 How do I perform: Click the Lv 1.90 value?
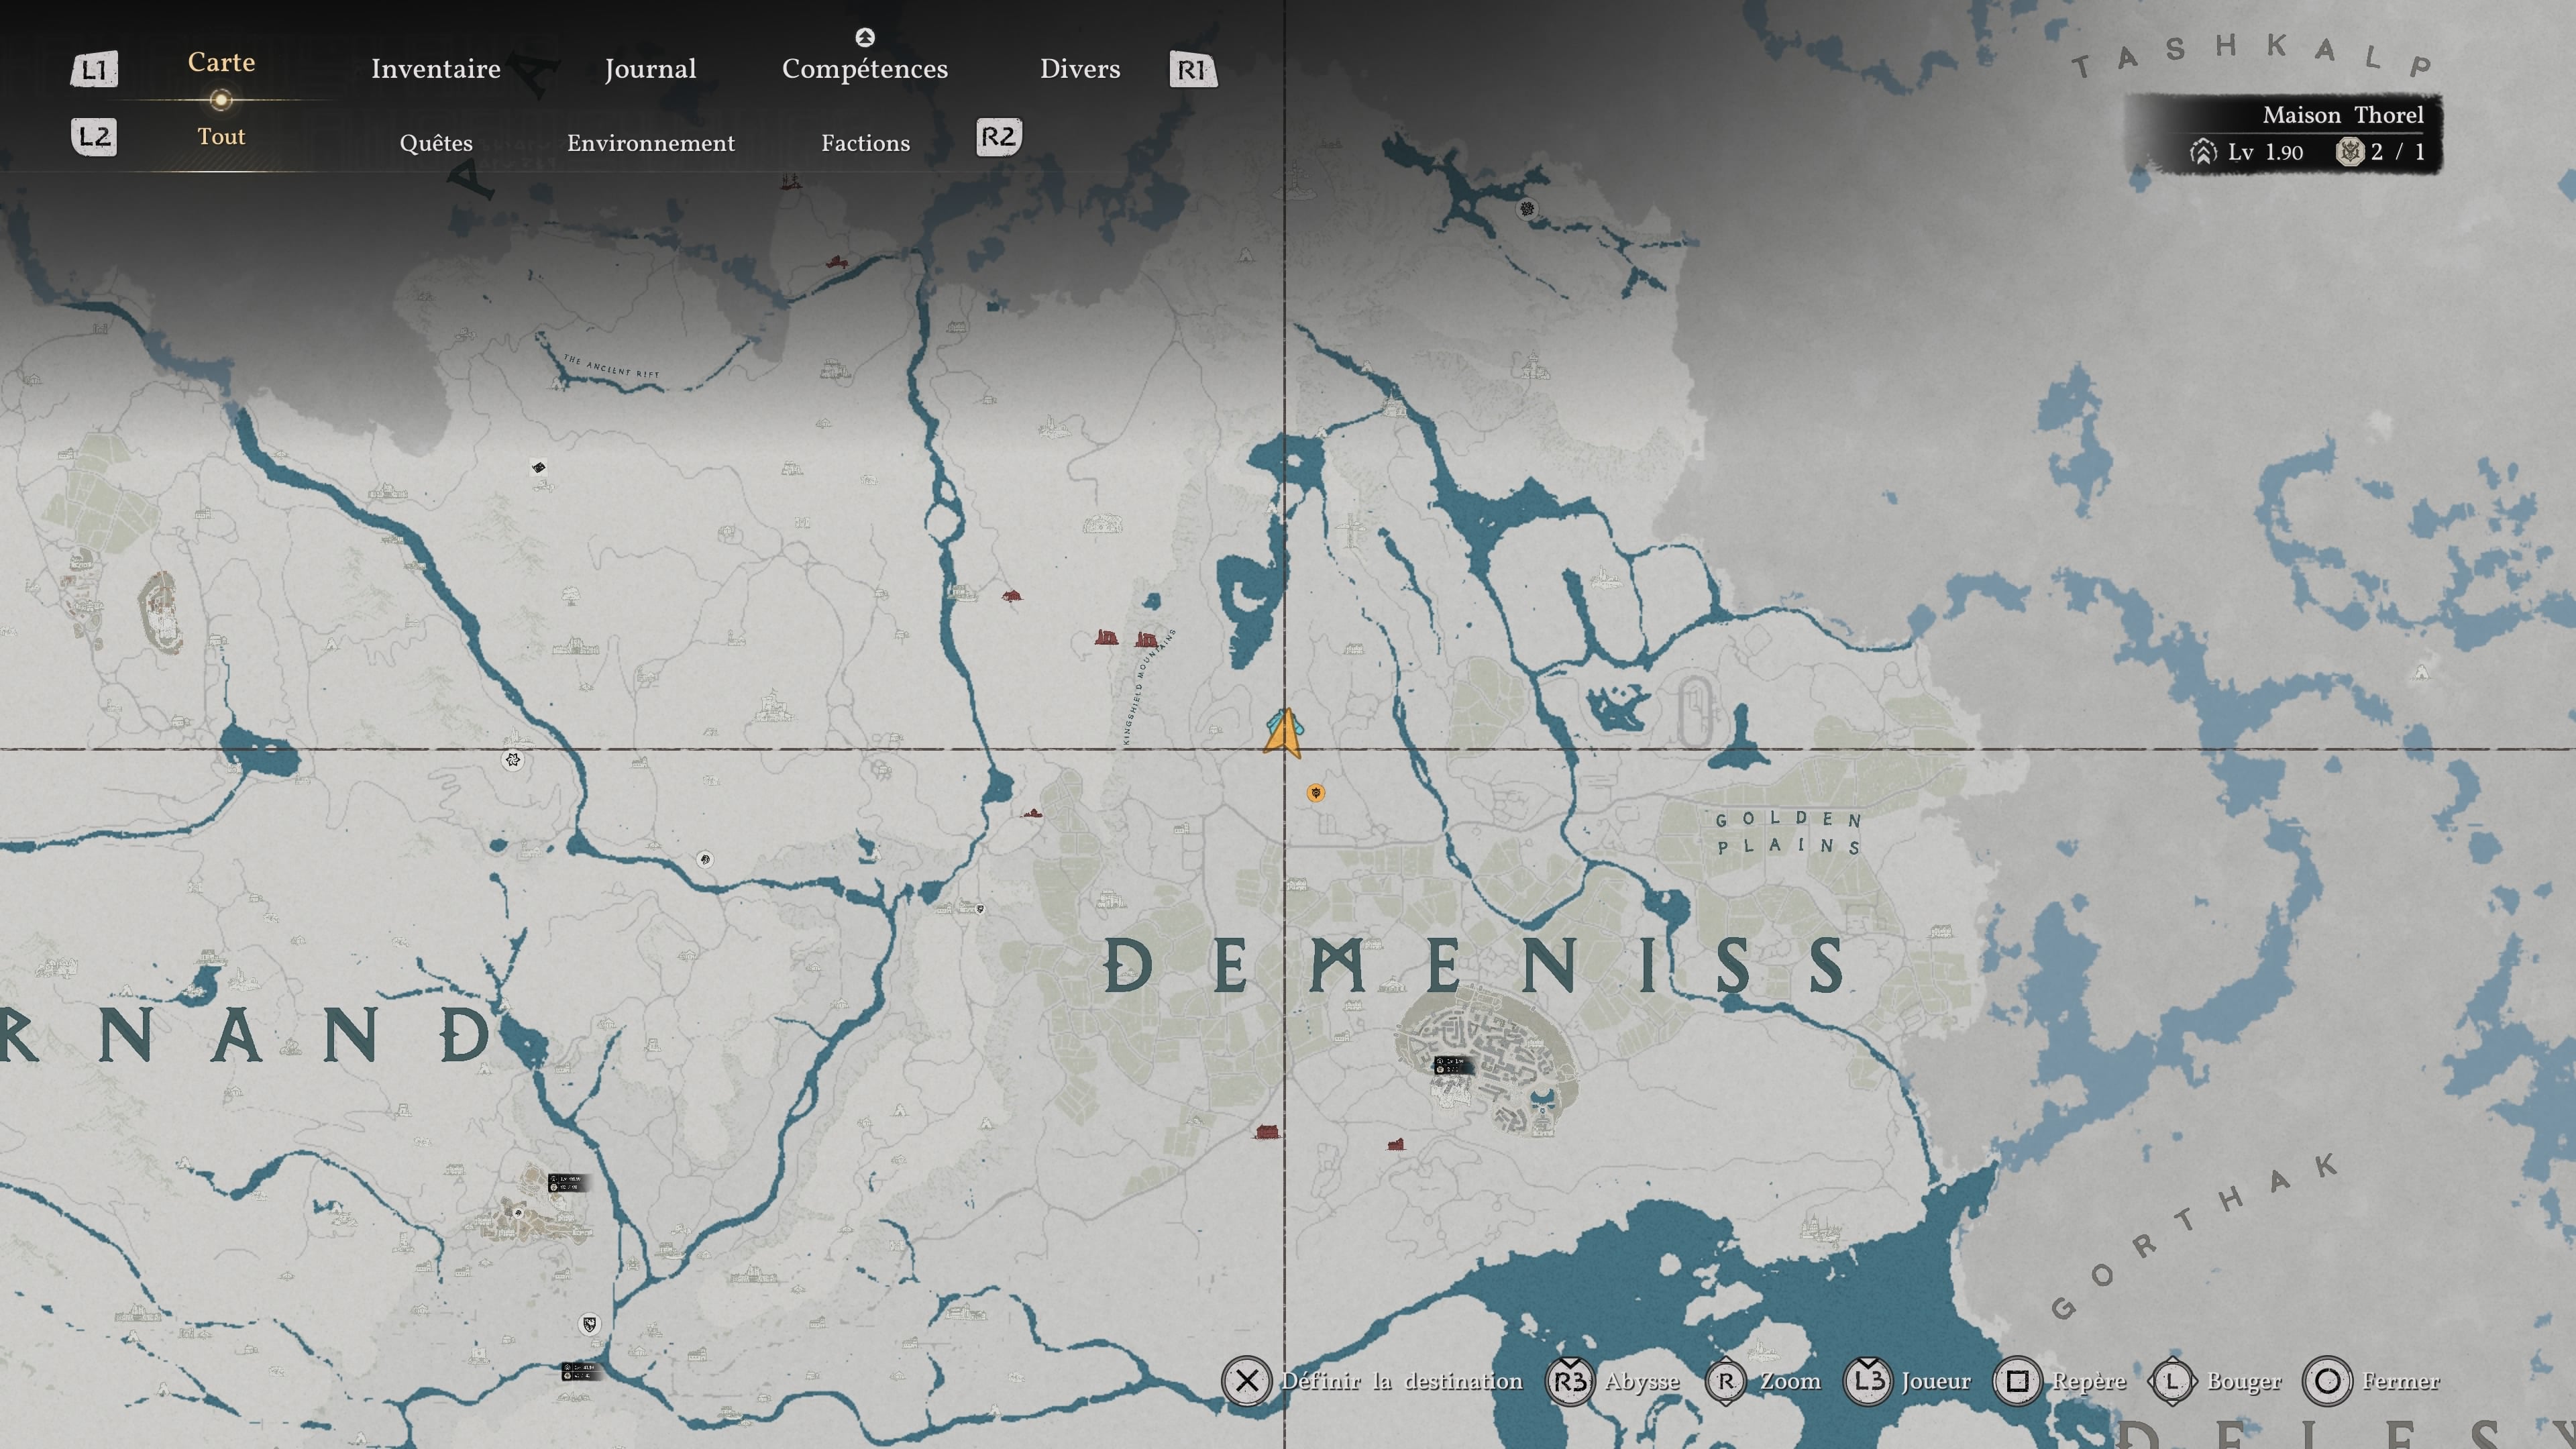tap(2265, 152)
